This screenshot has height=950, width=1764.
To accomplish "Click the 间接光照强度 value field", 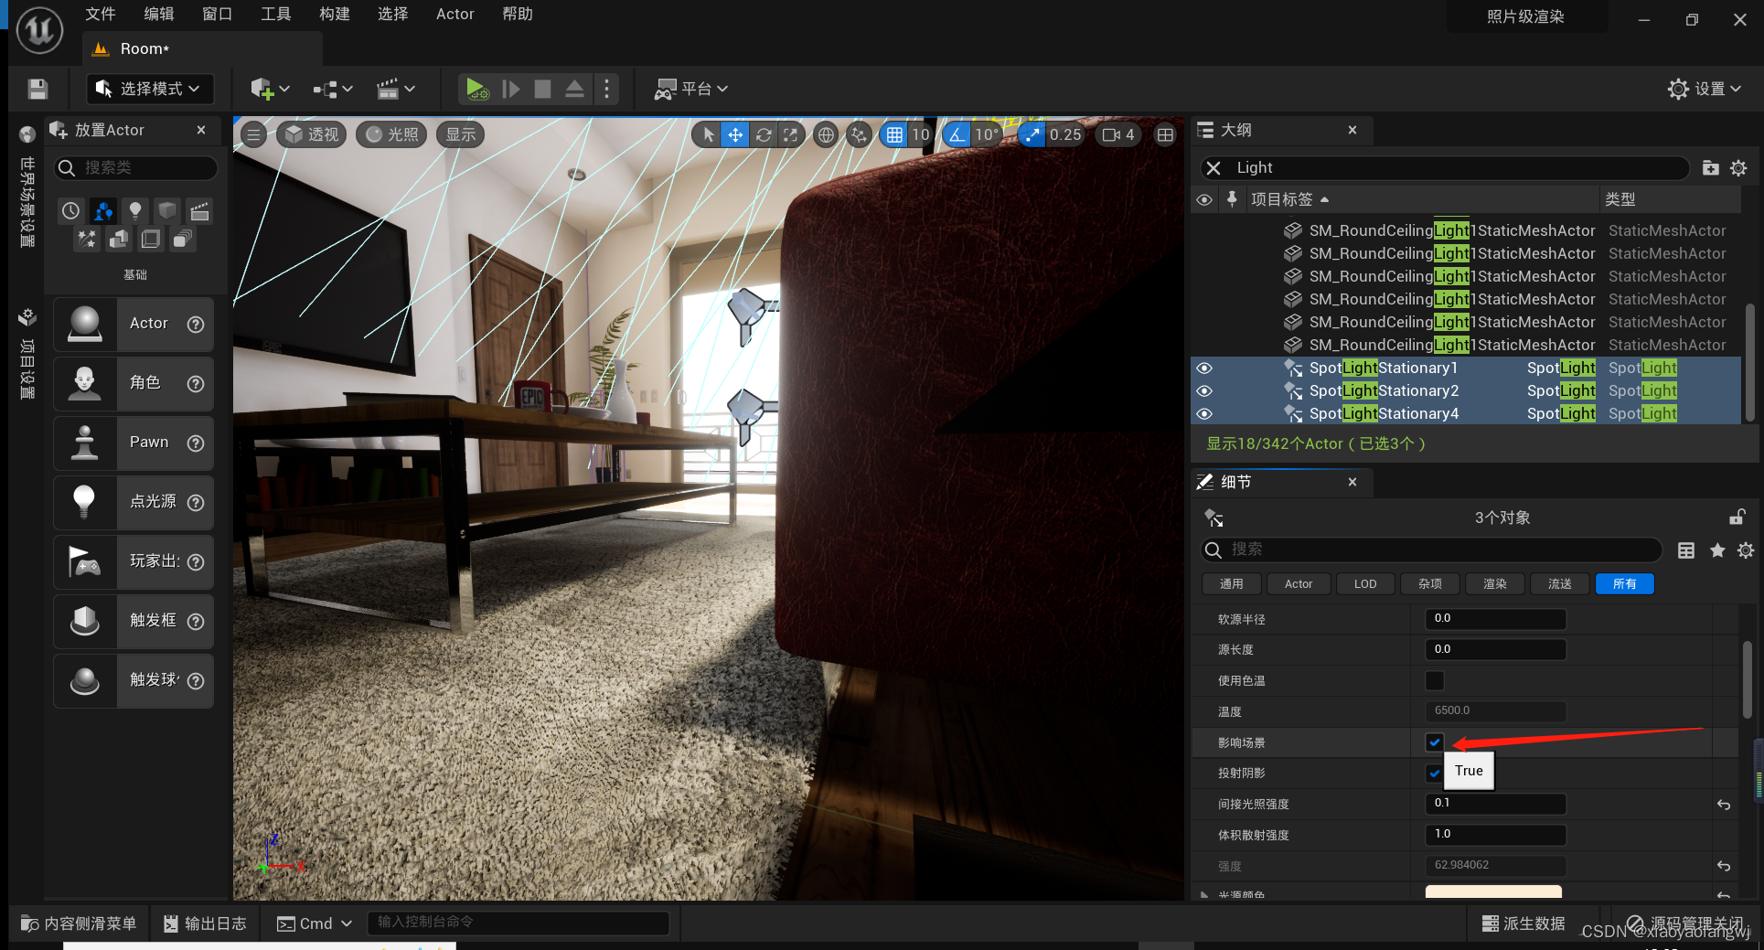I will click(1495, 804).
